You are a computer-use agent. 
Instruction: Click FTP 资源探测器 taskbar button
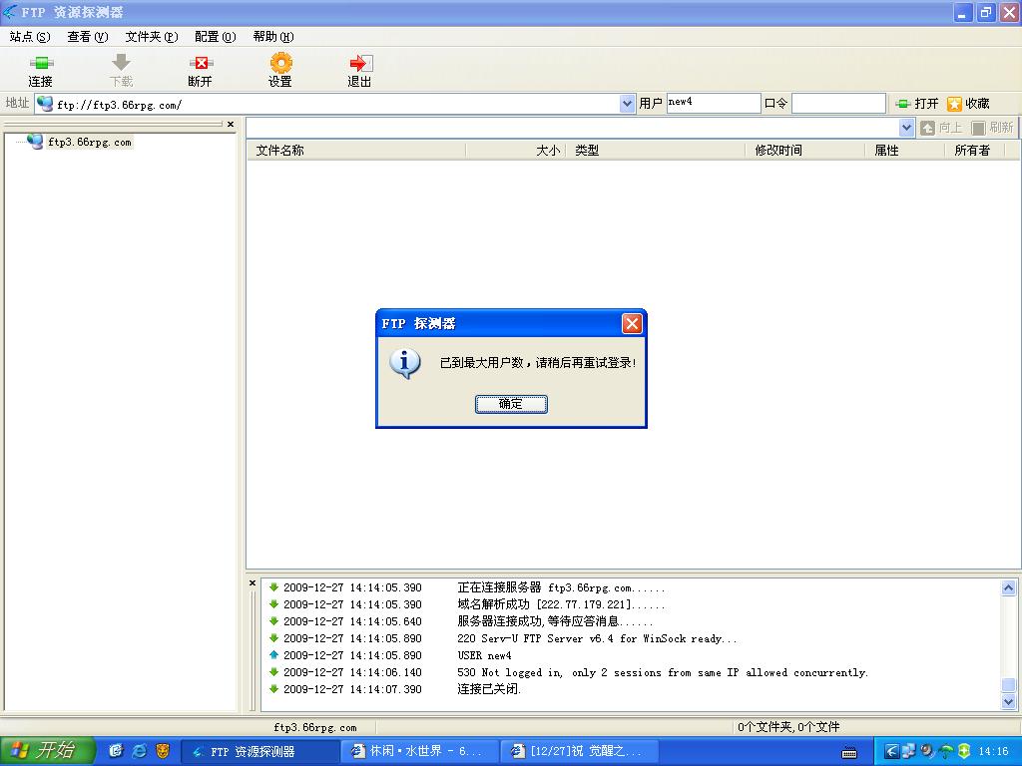pyautogui.click(x=259, y=752)
